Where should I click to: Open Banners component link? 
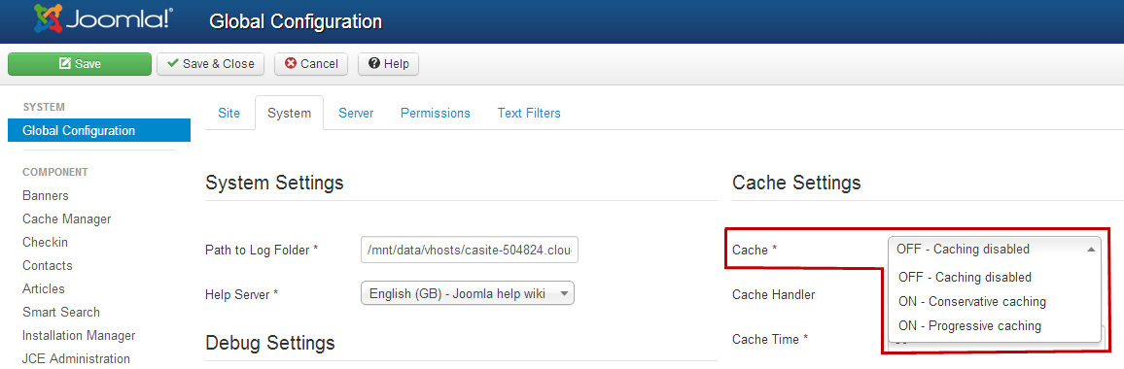[45, 195]
